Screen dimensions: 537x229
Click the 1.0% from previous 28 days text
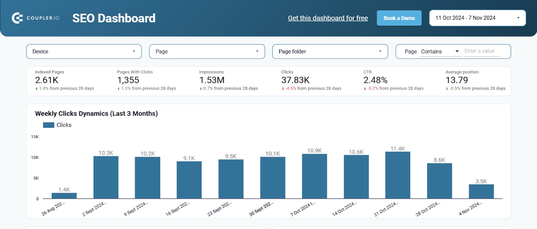point(64,89)
